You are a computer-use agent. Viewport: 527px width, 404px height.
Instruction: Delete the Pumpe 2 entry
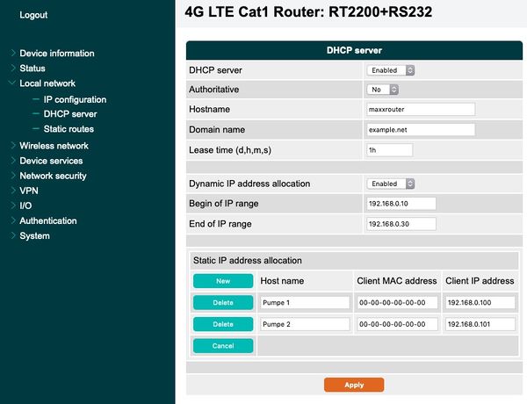223,324
